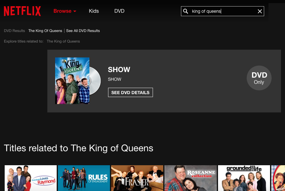The height and width of the screenshot is (191, 285).
Task: Open the DVD menu item
Action: coord(119,11)
